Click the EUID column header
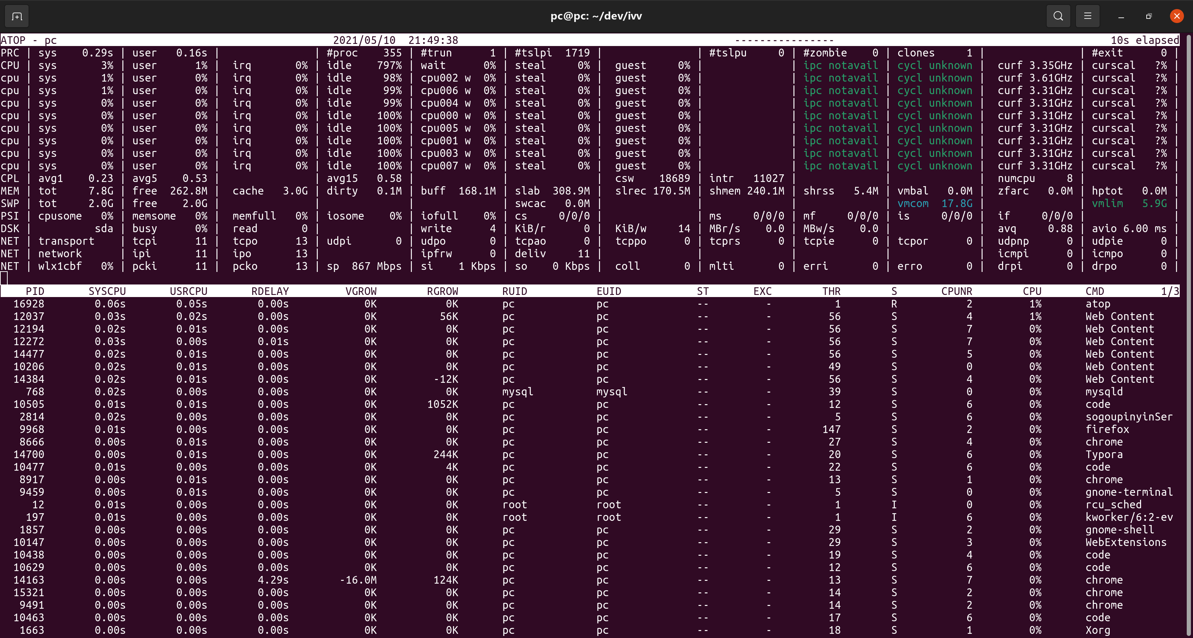The width and height of the screenshot is (1193, 638). pos(609,291)
